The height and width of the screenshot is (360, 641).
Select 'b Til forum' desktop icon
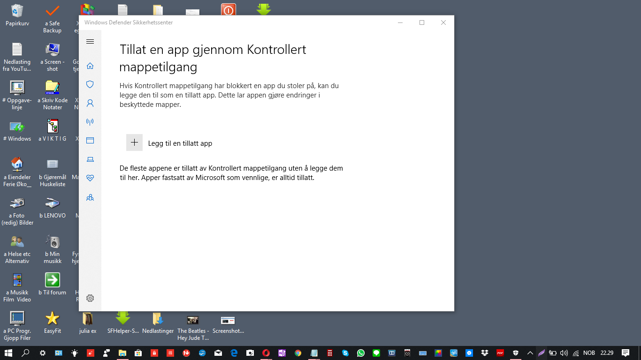tap(52, 285)
